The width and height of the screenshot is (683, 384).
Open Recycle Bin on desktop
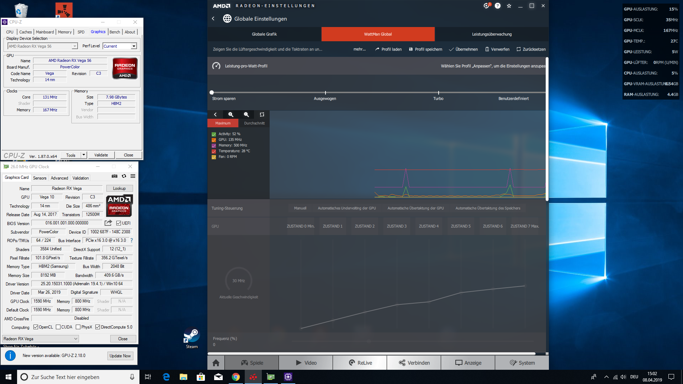tap(21, 10)
